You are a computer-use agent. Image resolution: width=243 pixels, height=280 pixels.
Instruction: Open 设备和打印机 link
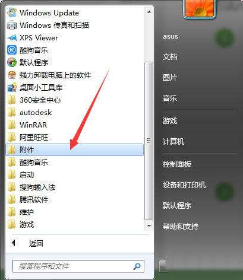point(184,185)
